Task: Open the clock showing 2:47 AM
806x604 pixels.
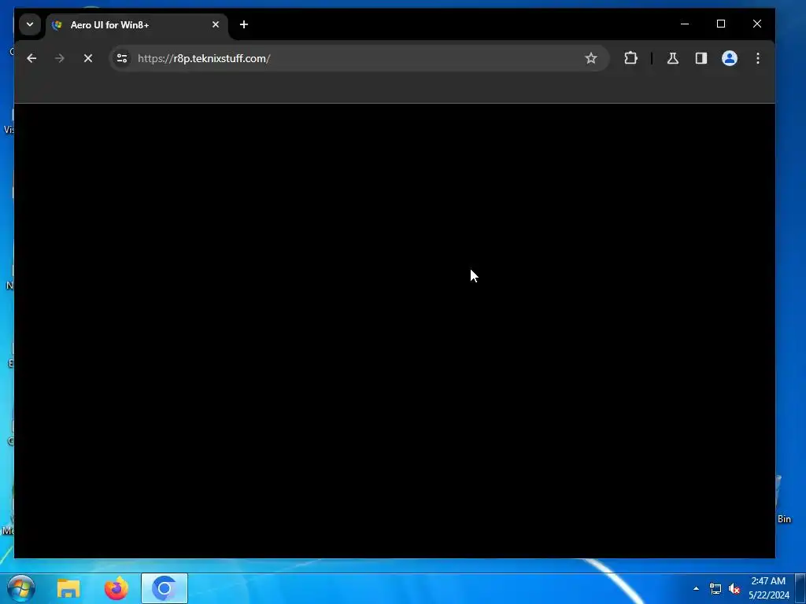Action: coord(768,588)
